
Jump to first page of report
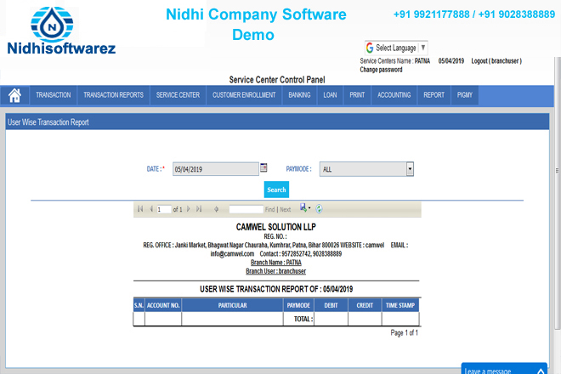(140, 209)
